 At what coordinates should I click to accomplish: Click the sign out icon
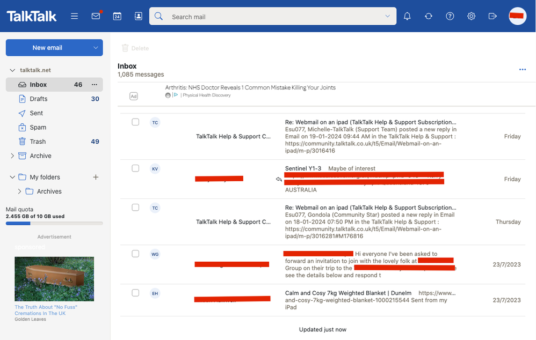coord(492,16)
